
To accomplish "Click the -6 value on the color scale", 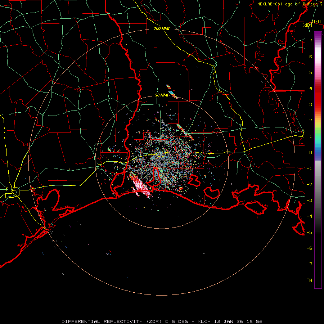I will [x=309, y=248].
